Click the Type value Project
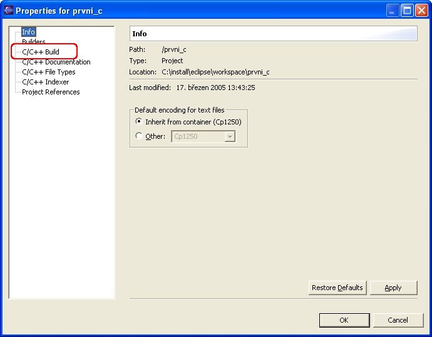The width and height of the screenshot is (432, 337). (172, 61)
